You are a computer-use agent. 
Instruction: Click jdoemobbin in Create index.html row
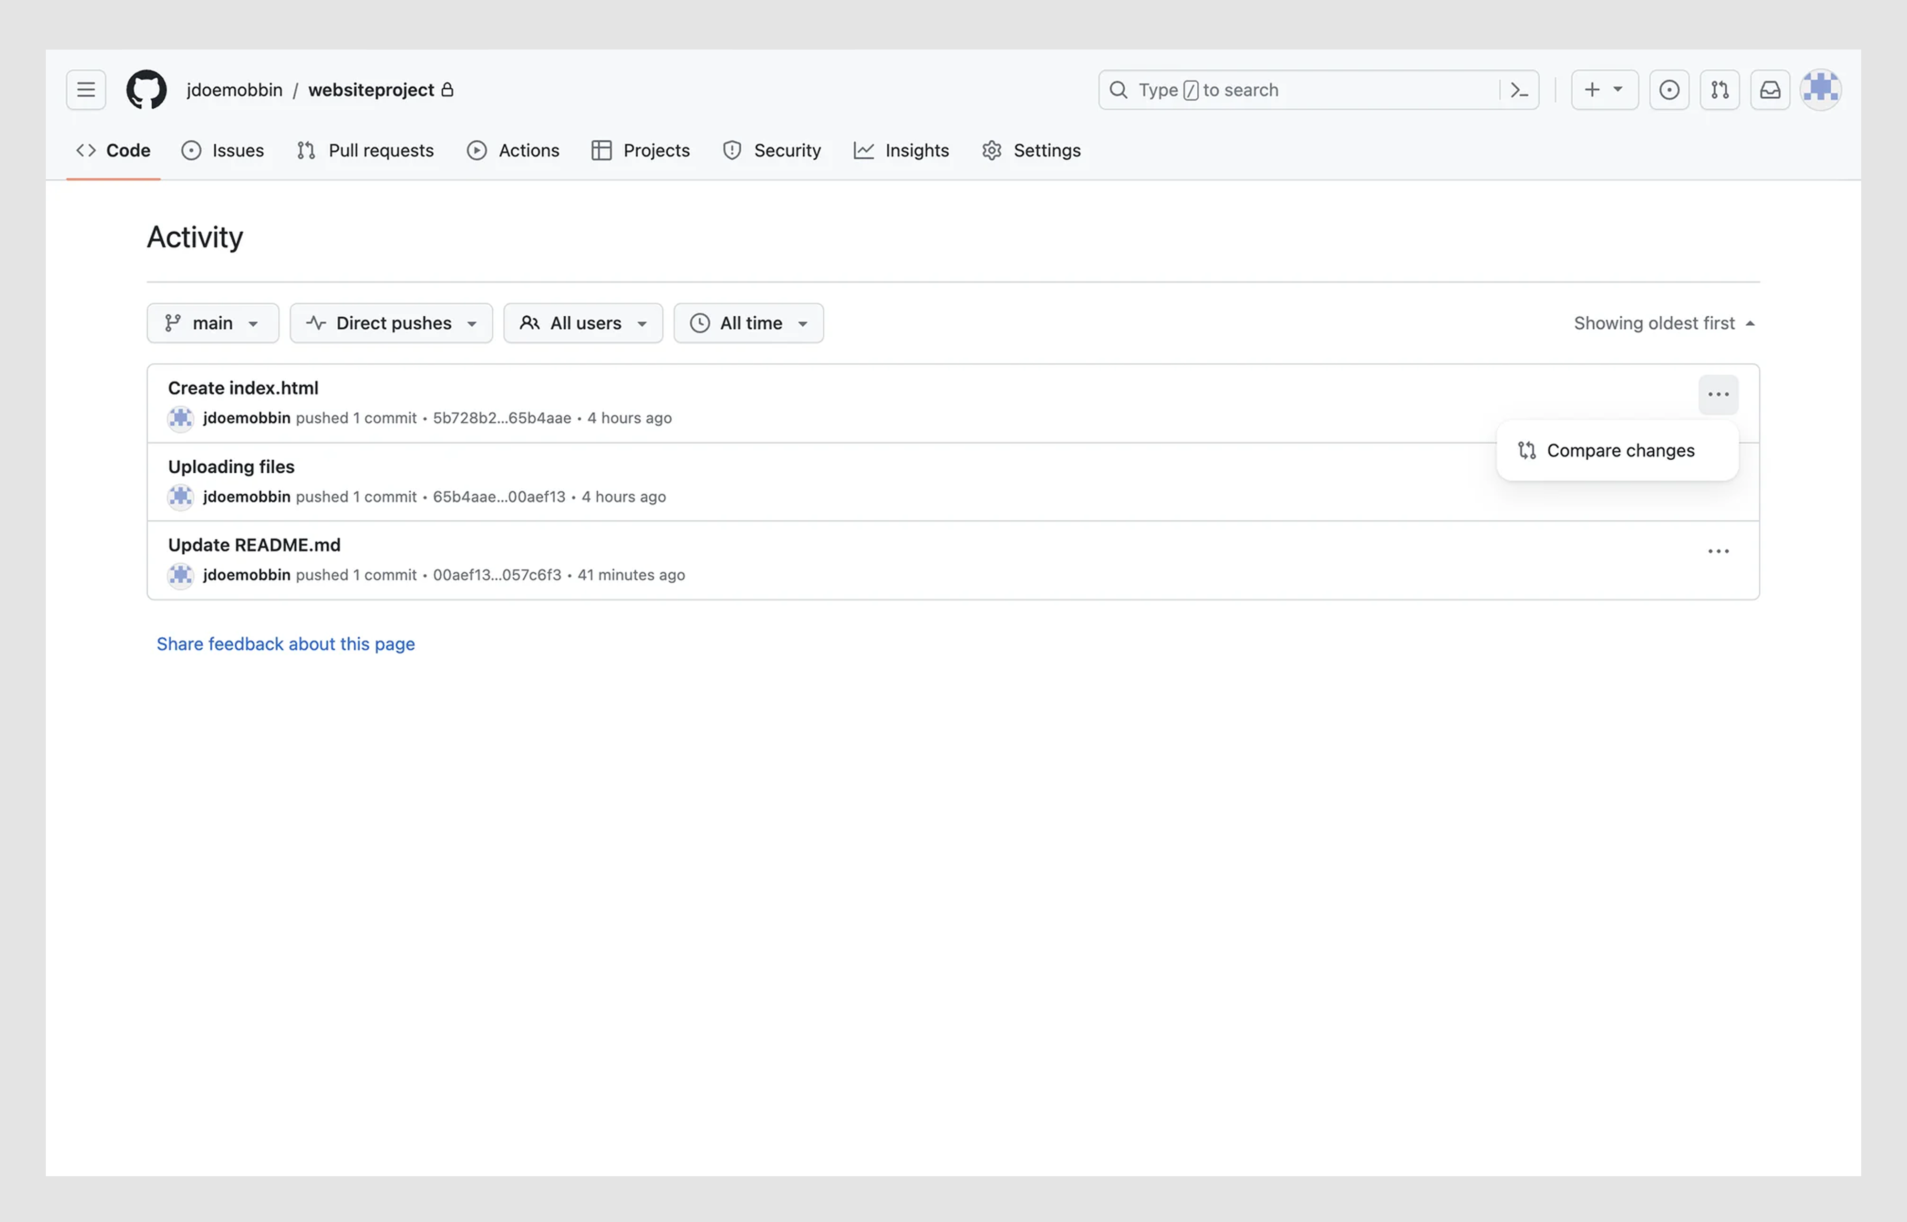point(247,418)
